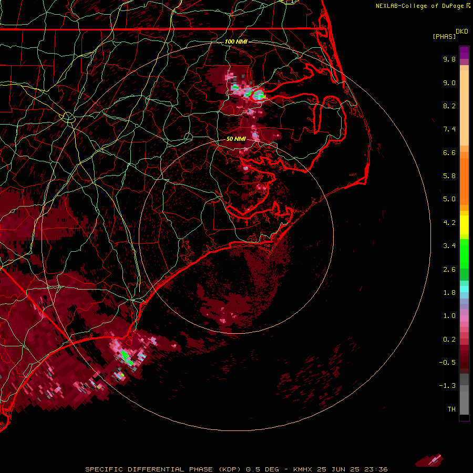Screen dimensions: 473x473
Task: Click the 0.2 value on the color scale
Action: (x=449, y=340)
